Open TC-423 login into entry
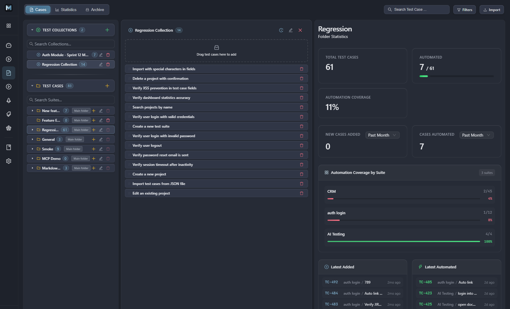Screen dimensions: 510x309 (457, 293)
